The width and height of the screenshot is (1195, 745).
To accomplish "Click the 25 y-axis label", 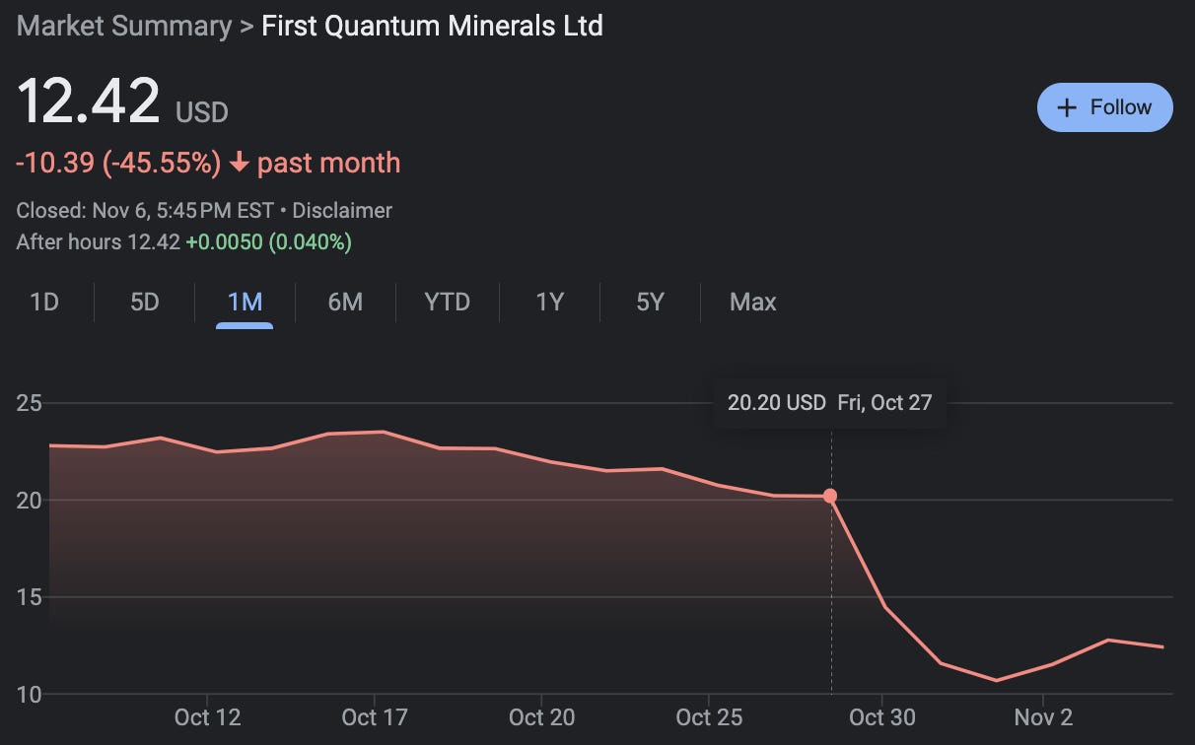I will [31, 403].
